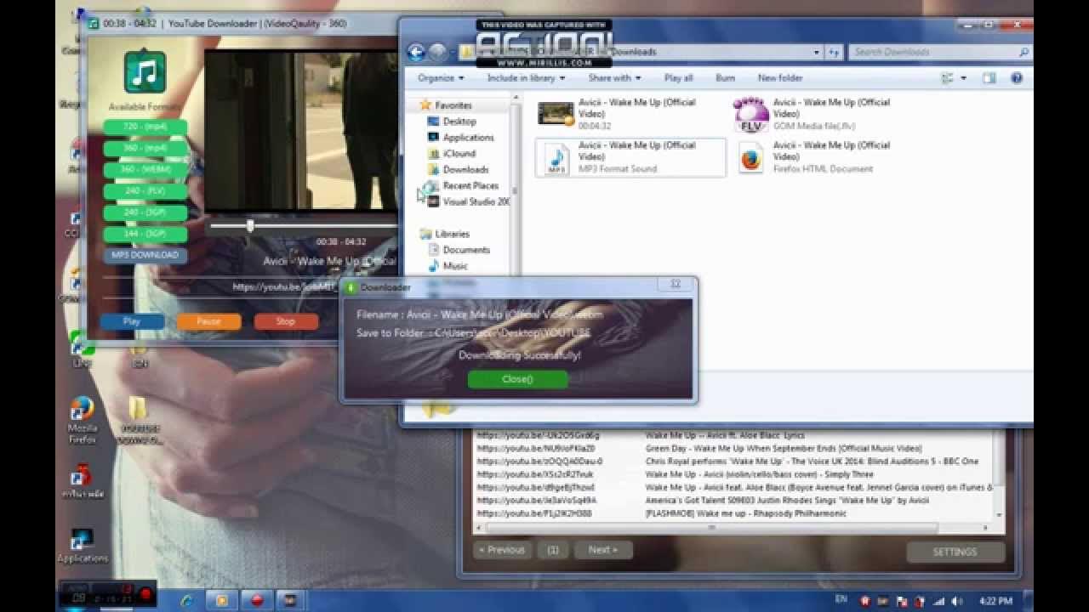Screen dimensions: 1089x612
Task: Click Play all in Explorer toolbar
Action: pos(679,78)
